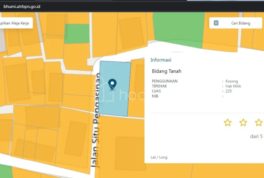264x178 pixels.
Task: Expand the PENGGUNAAN field value Kosong
Action: [x=232, y=81]
